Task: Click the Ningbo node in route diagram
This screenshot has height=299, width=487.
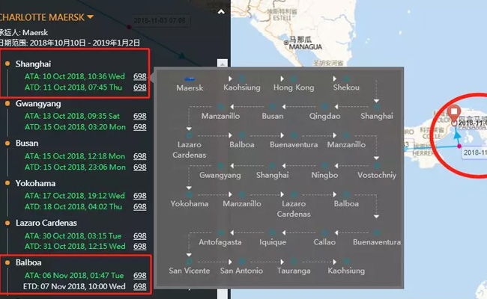Action: pos(324,166)
